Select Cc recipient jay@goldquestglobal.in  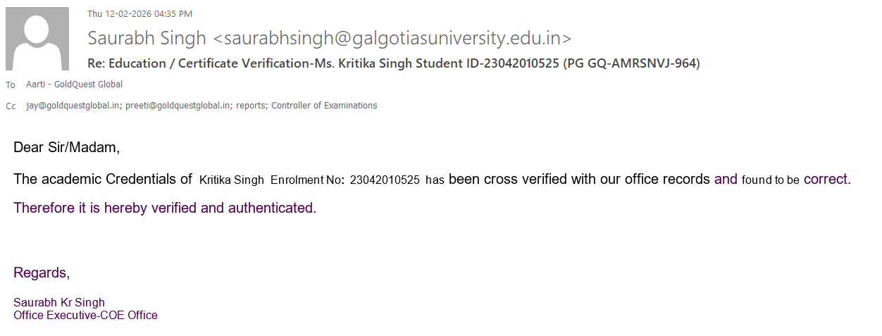pos(73,106)
